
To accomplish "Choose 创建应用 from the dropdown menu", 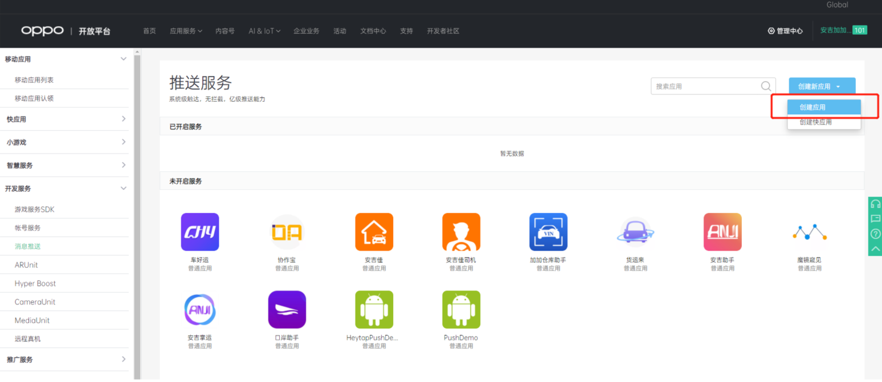I will pos(812,107).
